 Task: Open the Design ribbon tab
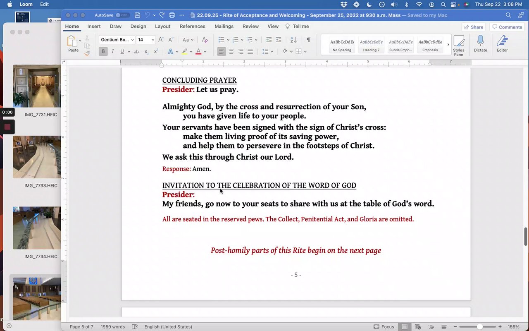tap(138, 26)
